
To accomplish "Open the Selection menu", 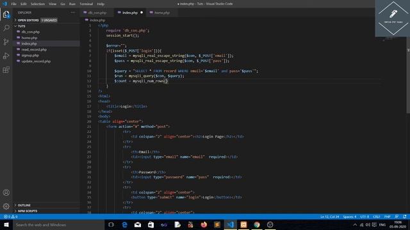I will 38,4.
